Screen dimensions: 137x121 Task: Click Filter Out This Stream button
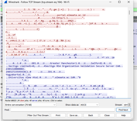(x=38, y=115)
